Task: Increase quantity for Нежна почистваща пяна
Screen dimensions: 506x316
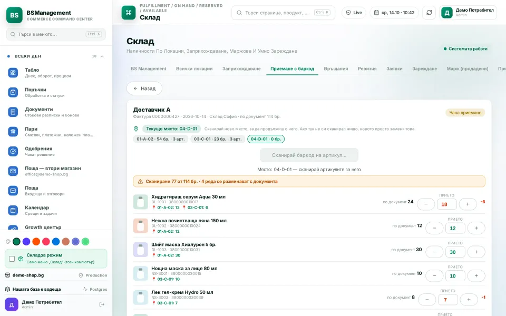Action: point(476,228)
